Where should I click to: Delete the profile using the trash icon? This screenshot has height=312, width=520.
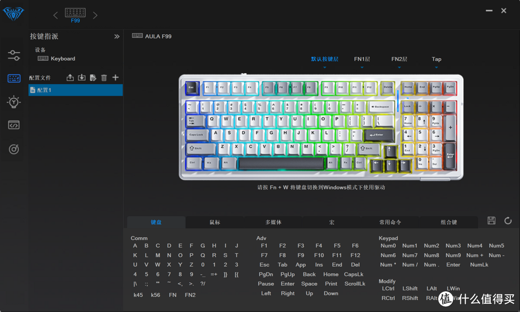coord(104,77)
